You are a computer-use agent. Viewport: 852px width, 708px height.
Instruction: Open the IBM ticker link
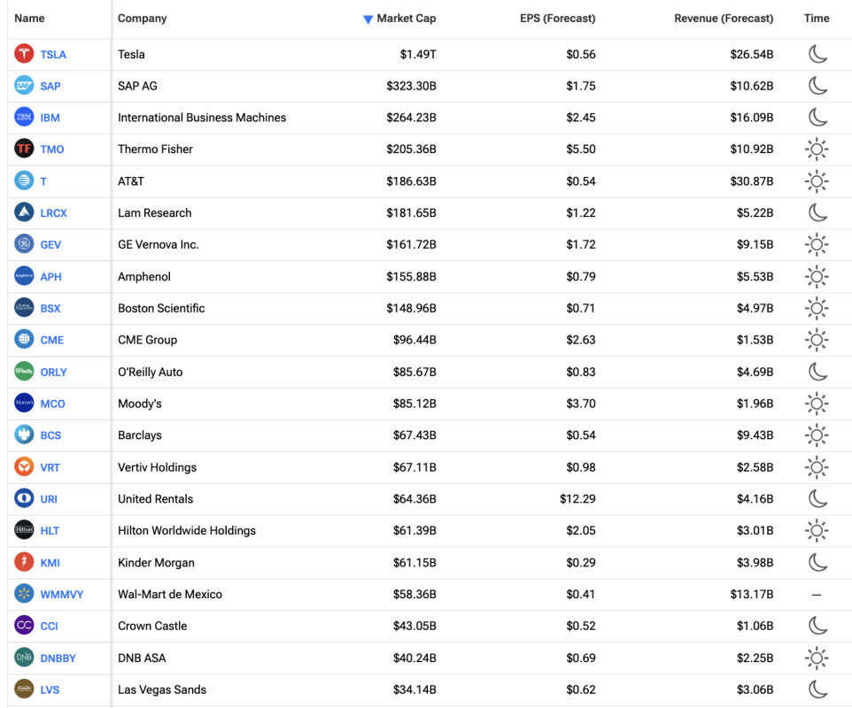[x=50, y=118]
